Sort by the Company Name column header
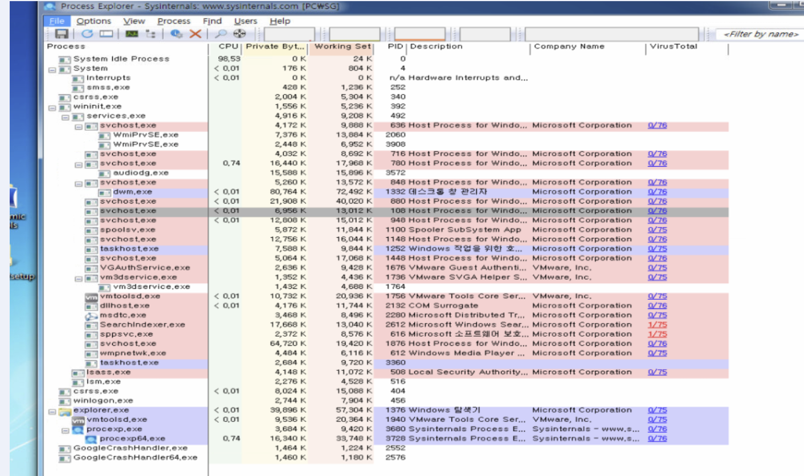 tap(589, 47)
